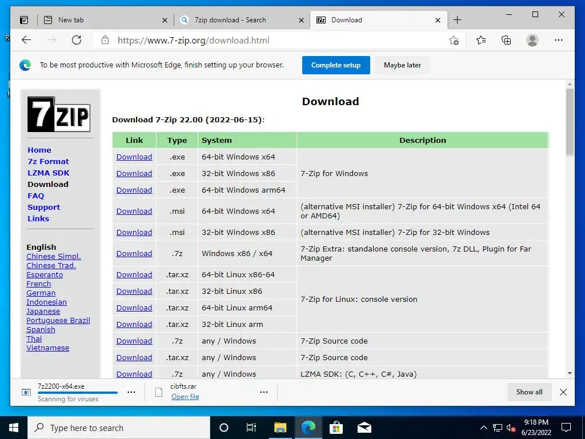Click the 7-Zip logo image

pos(59,114)
